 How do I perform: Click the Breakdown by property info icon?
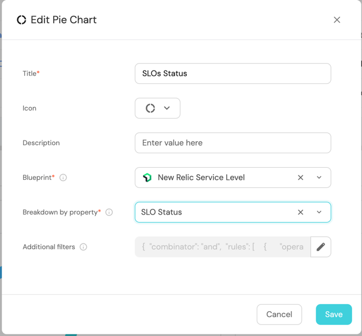(x=109, y=212)
